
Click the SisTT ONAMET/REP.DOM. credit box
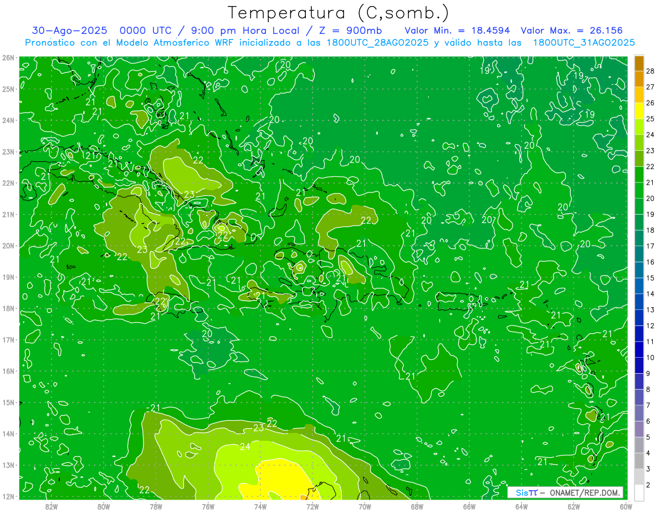click(565, 492)
